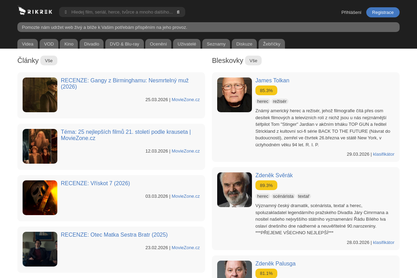The height and width of the screenshot is (278, 417).
Task: Click the search magnifier icon
Action: (178, 12)
